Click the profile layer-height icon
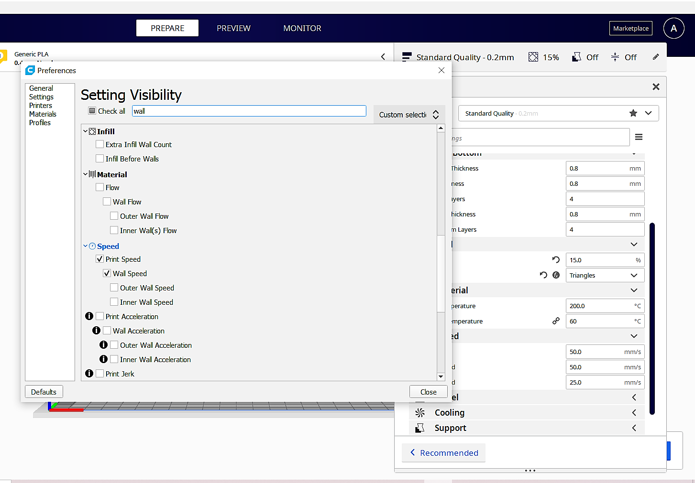This screenshot has height=483, width=695. [407, 57]
